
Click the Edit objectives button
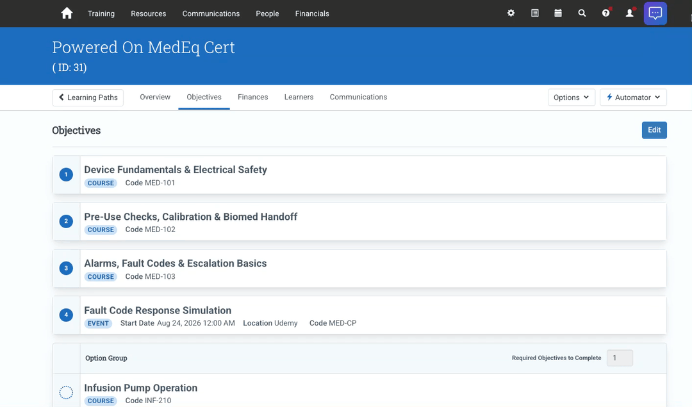654,130
